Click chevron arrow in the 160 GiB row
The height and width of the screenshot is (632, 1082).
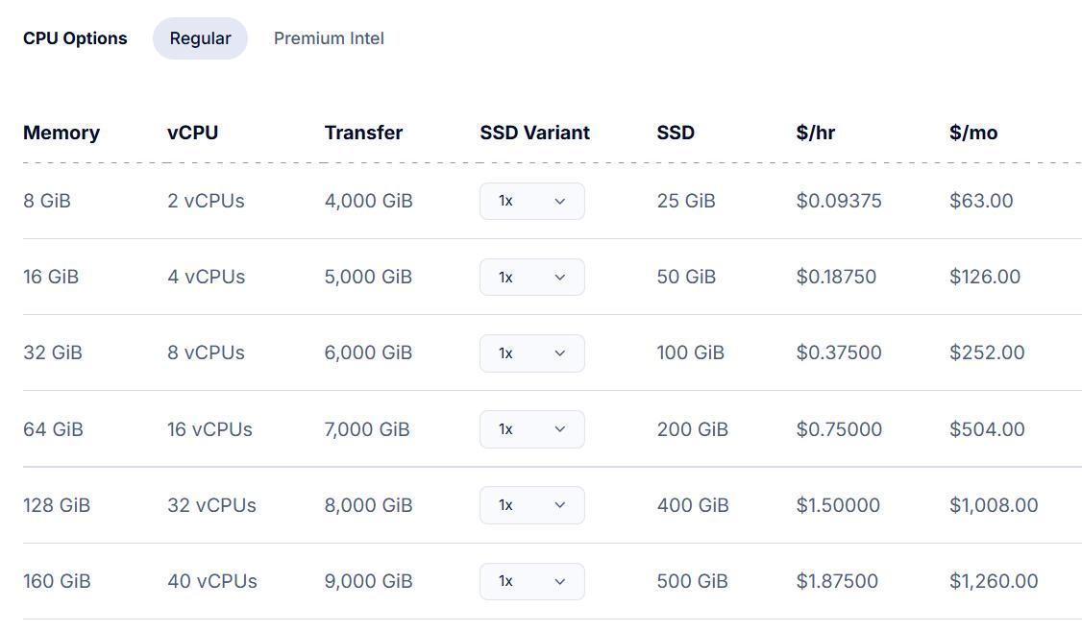click(x=560, y=581)
